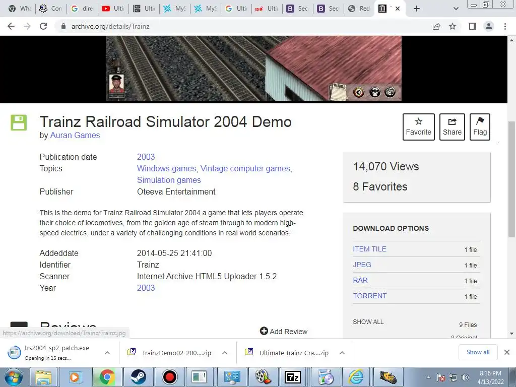516x387 pixels.
Task: Switch to the first 'Sec' Bootstrap tab
Action: click(x=298, y=9)
